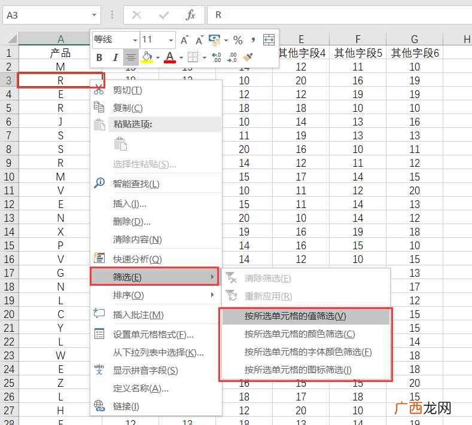Click the accounting number format icon
The width and height of the screenshot is (472, 425).
click(215, 40)
